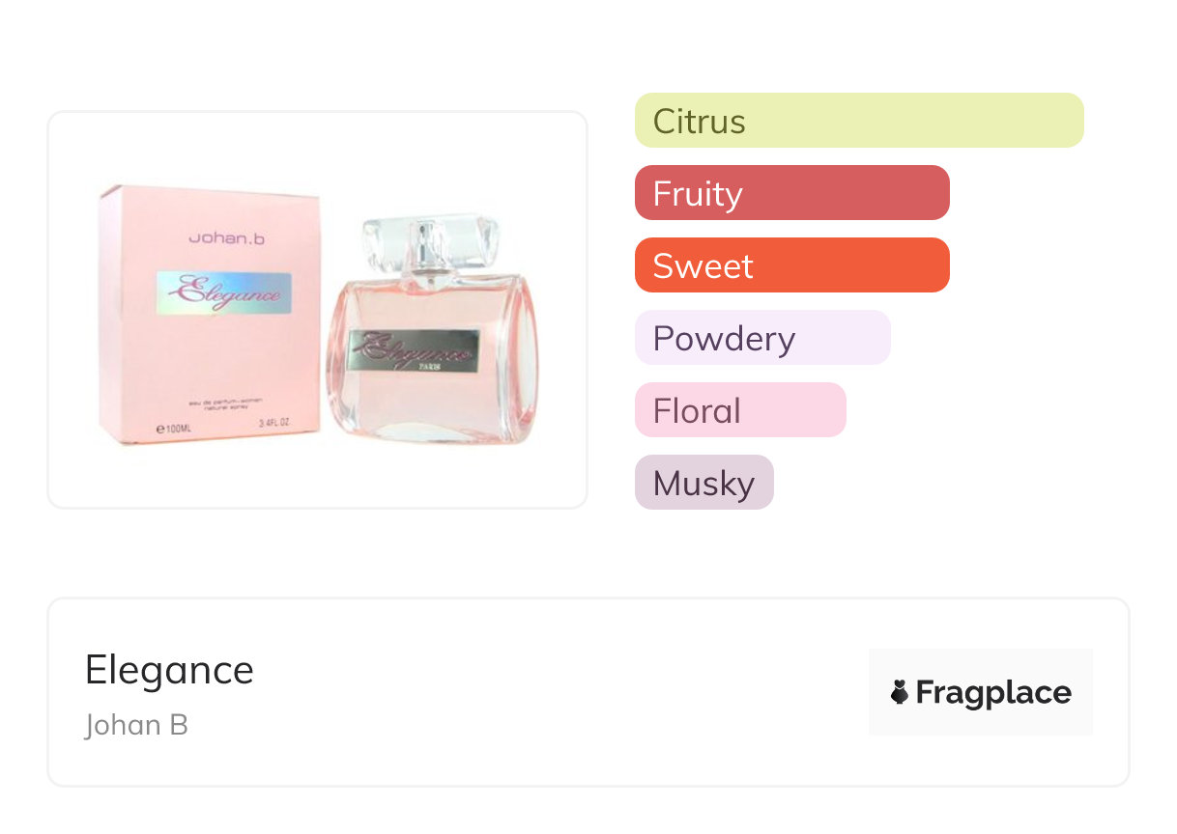Click the Johan B brand name below title
1177x834 pixels.
click(136, 725)
